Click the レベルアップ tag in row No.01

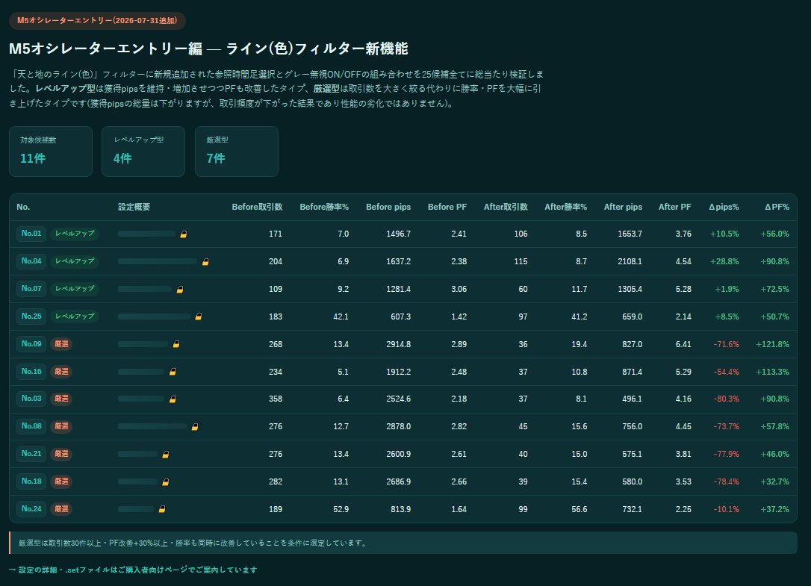[75, 234]
